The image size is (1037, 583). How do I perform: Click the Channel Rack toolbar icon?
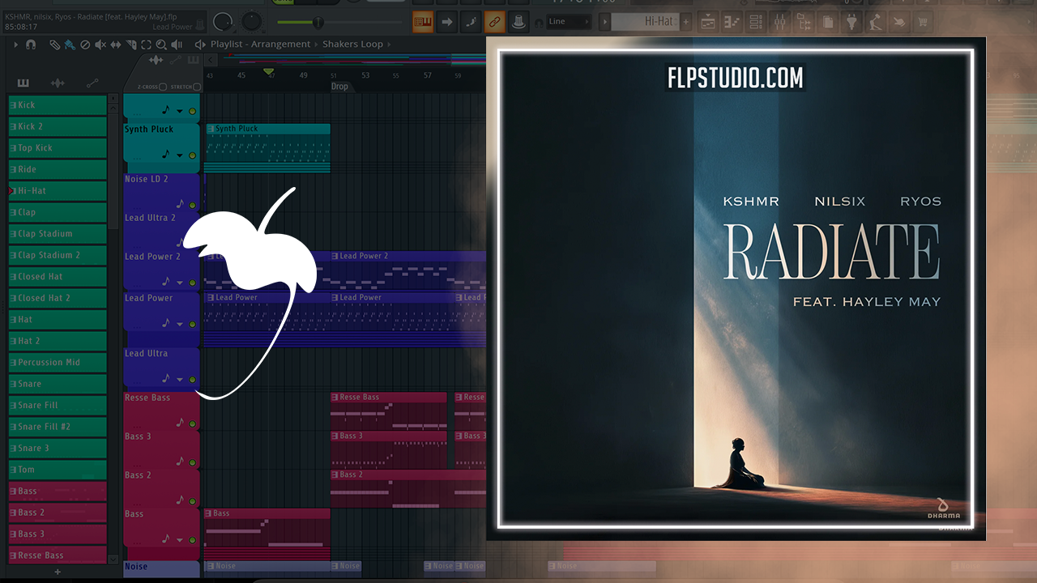(754, 22)
